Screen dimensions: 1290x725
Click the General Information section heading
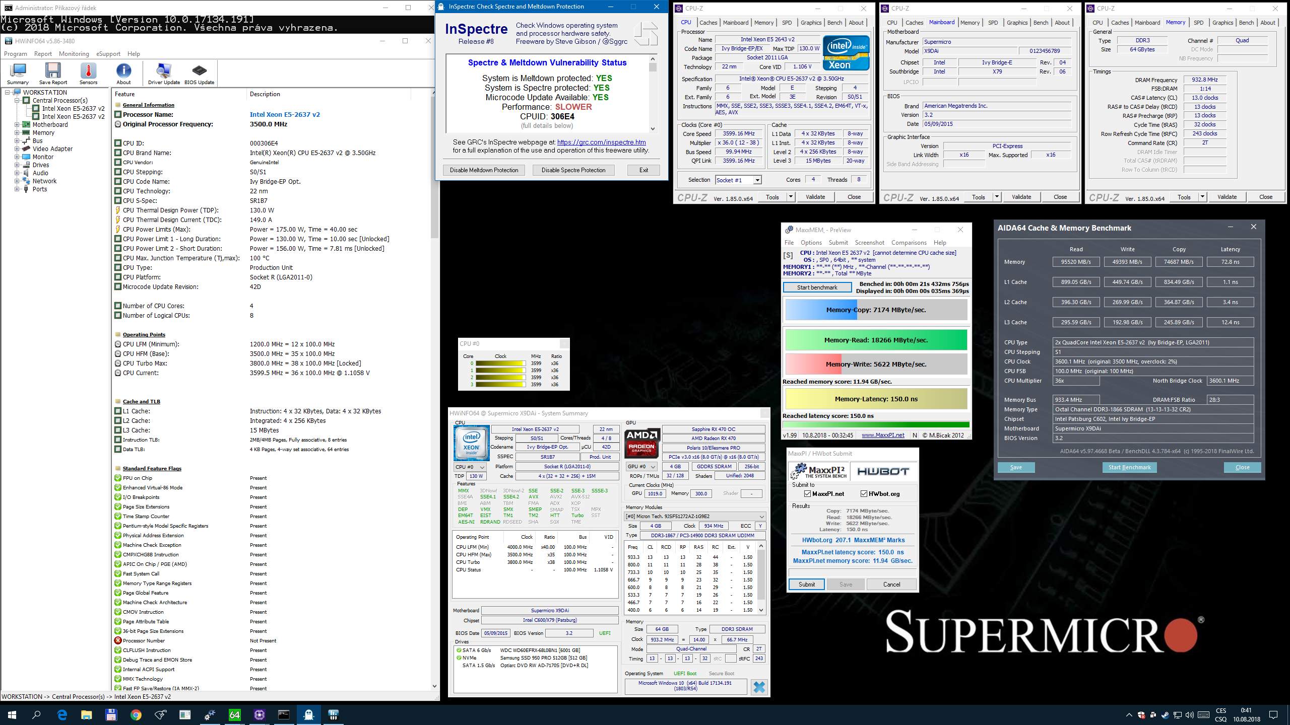coord(148,105)
